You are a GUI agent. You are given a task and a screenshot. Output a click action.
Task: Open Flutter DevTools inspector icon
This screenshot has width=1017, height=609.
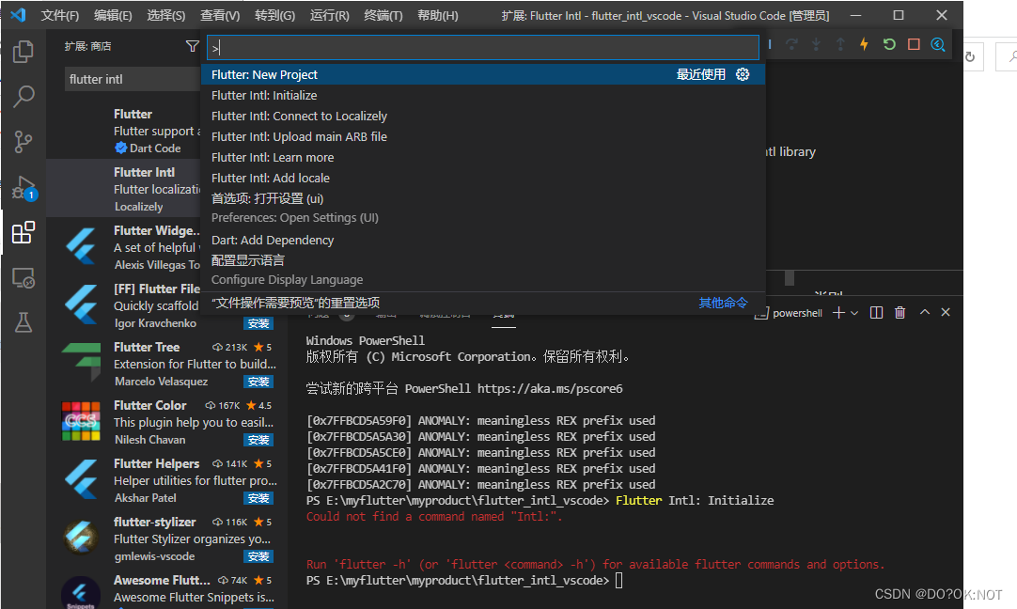click(938, 44)
